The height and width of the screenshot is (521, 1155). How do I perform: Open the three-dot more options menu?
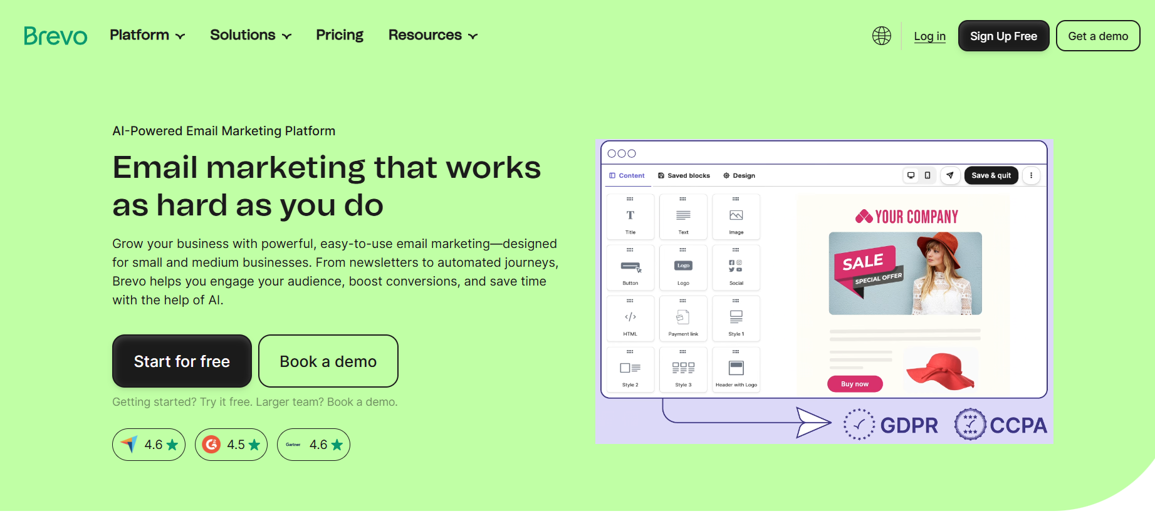[1031, 175]
